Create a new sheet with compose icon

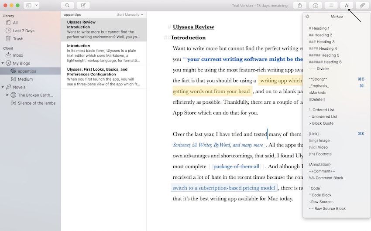tap(83, 5)
